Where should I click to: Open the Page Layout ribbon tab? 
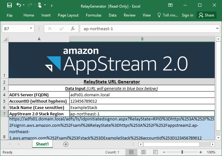68,15
